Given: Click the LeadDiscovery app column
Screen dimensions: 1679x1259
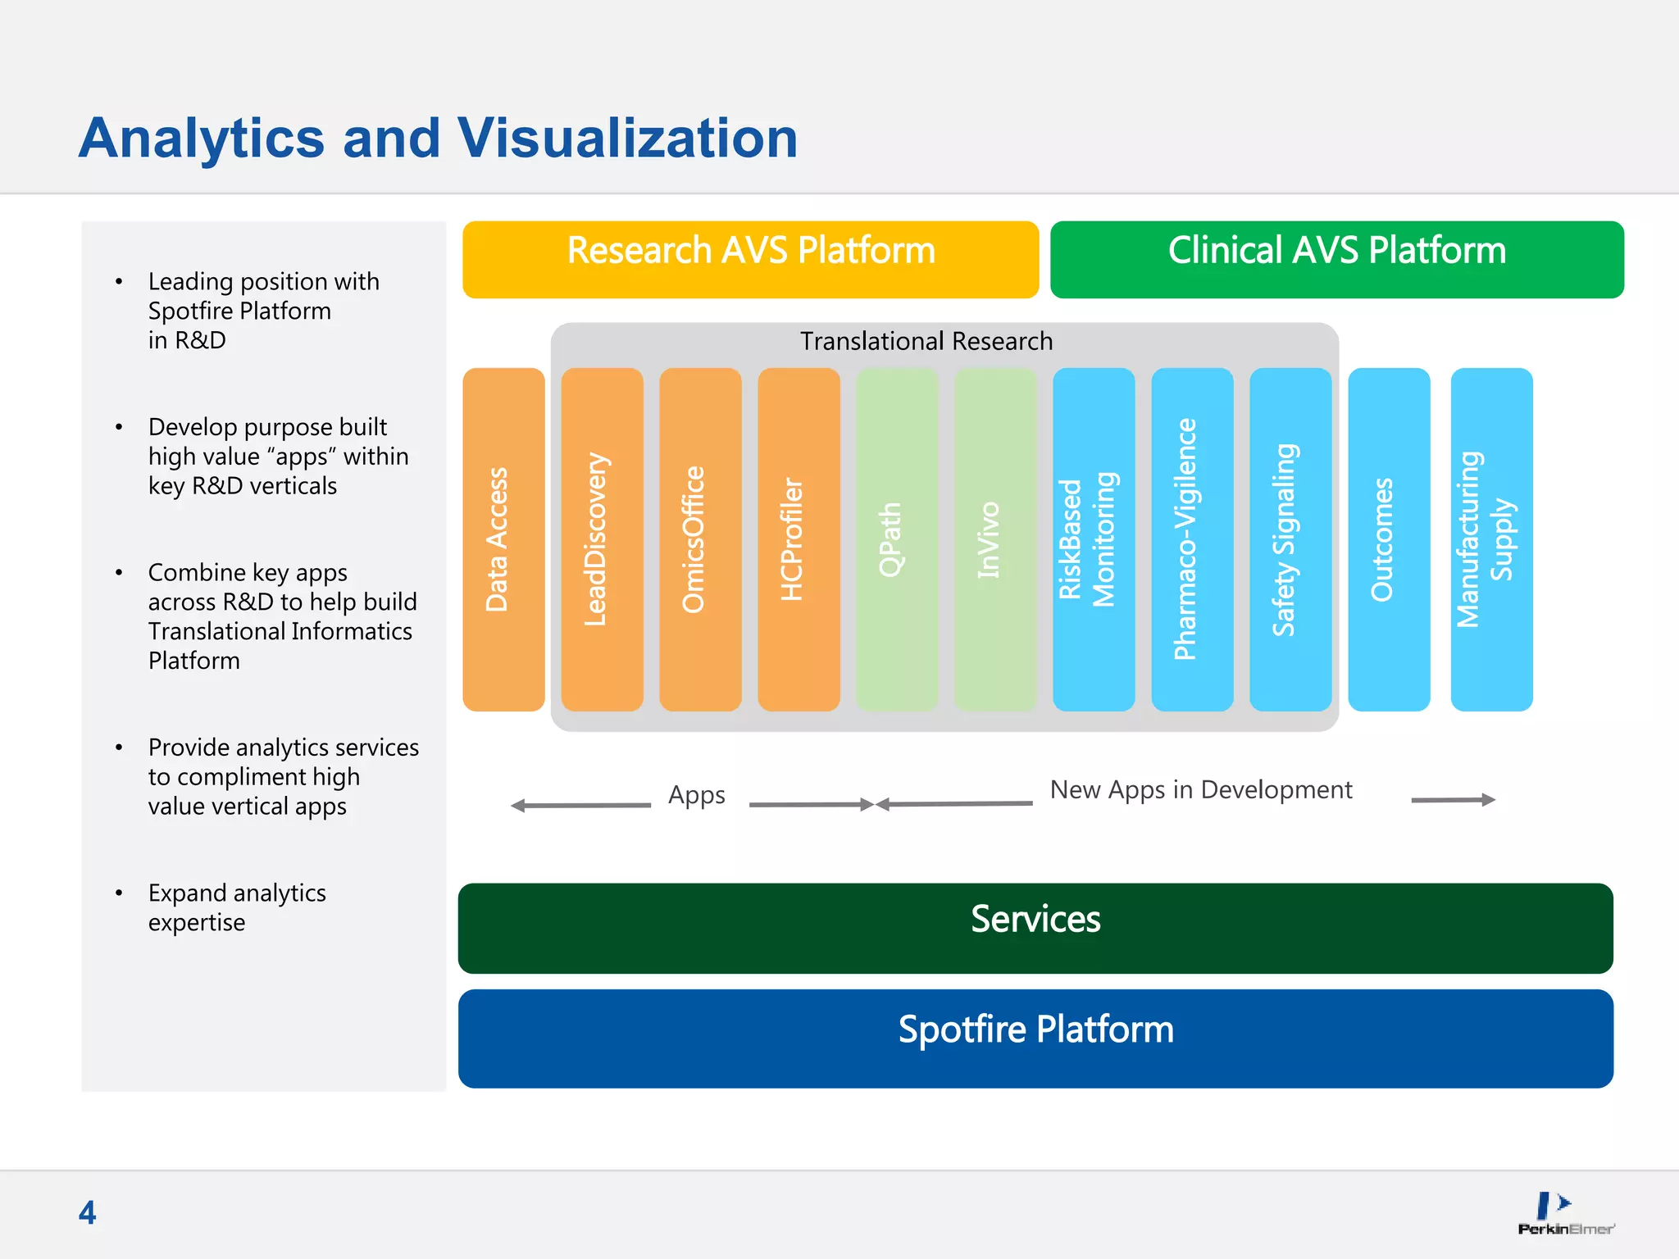Looking at the screenshot, I should point(602,539).
